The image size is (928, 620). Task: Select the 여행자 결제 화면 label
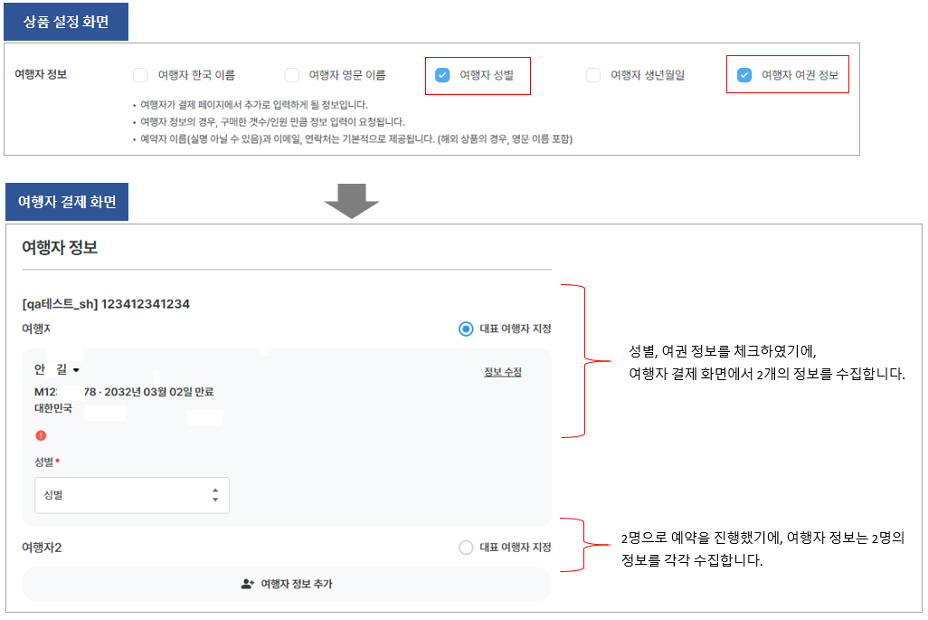[66, 202]
